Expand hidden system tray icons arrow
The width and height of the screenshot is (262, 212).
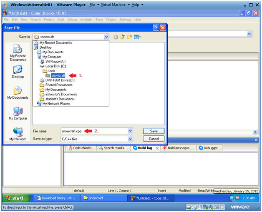point(232,198)
